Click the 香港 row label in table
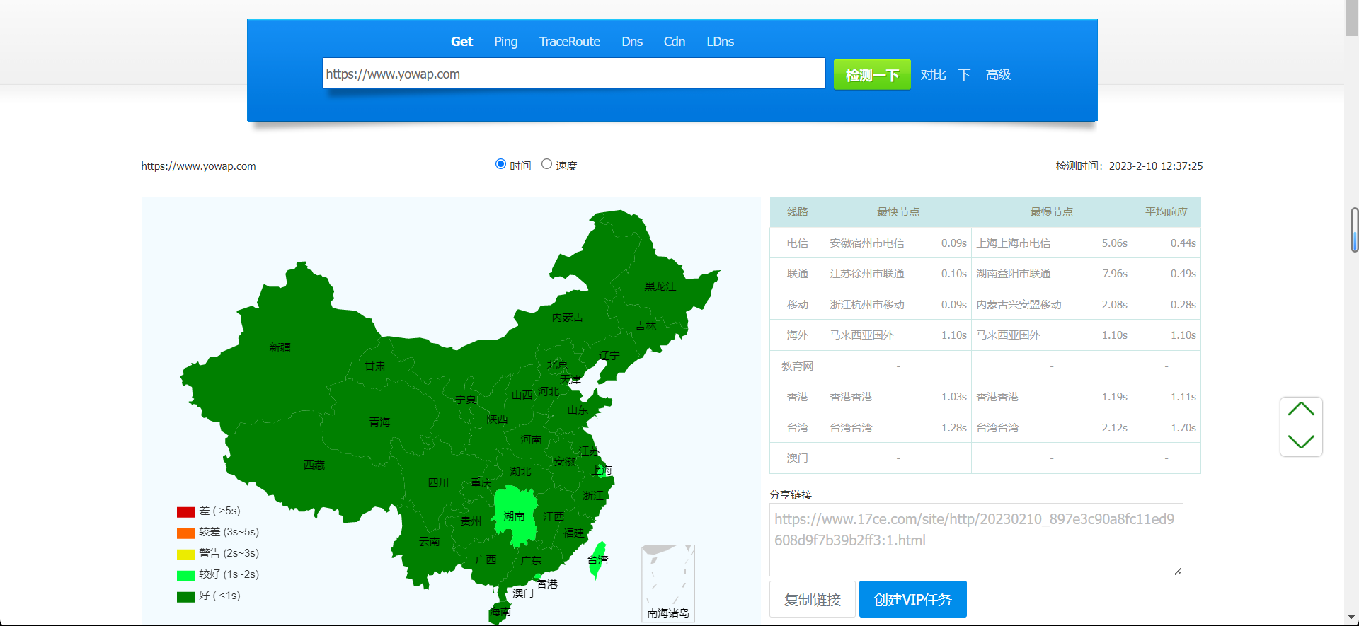 pos(797,397)
